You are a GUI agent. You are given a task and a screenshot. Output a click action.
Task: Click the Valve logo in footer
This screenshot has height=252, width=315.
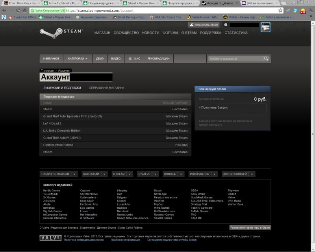point(51,238)
